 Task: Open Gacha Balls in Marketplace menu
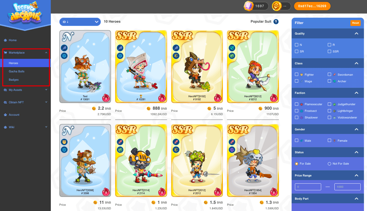coord(17,71)
